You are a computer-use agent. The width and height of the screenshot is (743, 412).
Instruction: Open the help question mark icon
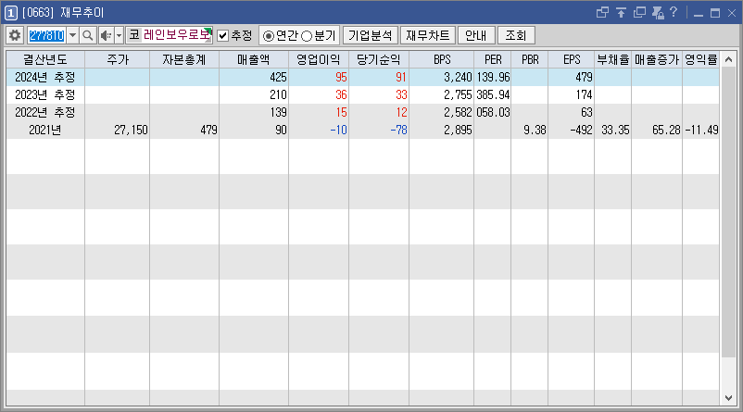(674, 12)
